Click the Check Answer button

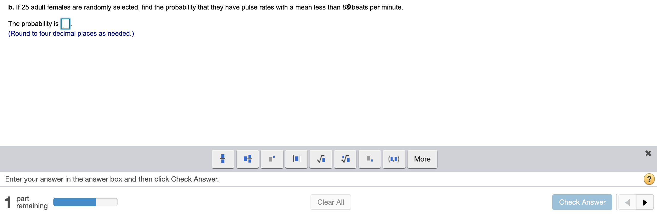[x=582, y=202]
